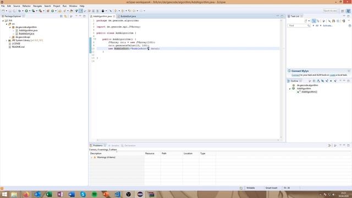The image size is (352, 198).
Task: Click the Windows Start button
Action: [x=4, y=194]
